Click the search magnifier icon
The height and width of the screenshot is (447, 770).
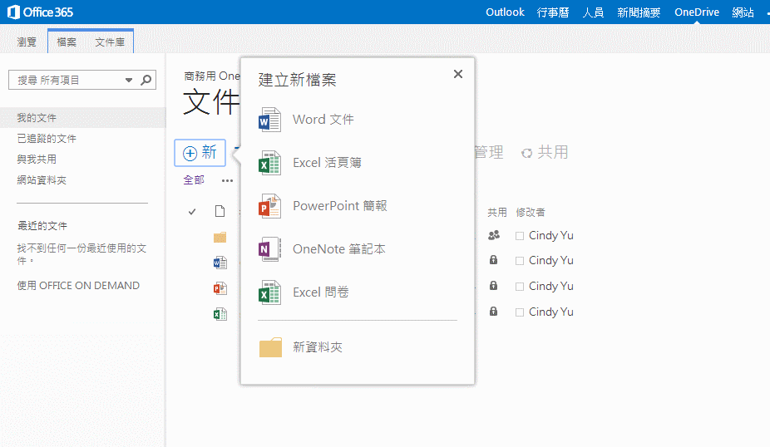146,80
